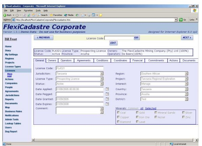The height and width of the screenshot is (146, 202).
Task: Click the scrollbar right arrow
Action: (197, 140)
